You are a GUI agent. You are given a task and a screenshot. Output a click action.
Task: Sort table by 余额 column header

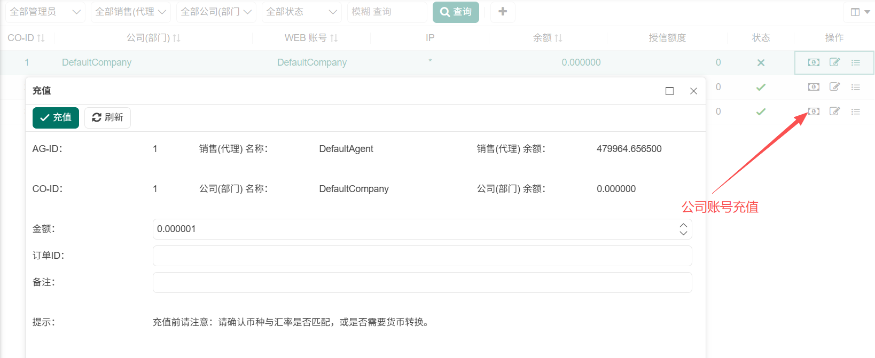[548, 38]
